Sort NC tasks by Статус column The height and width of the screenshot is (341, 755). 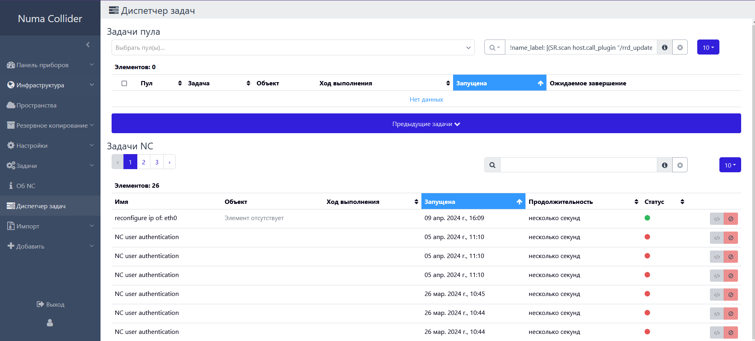(x=664, y=202)
